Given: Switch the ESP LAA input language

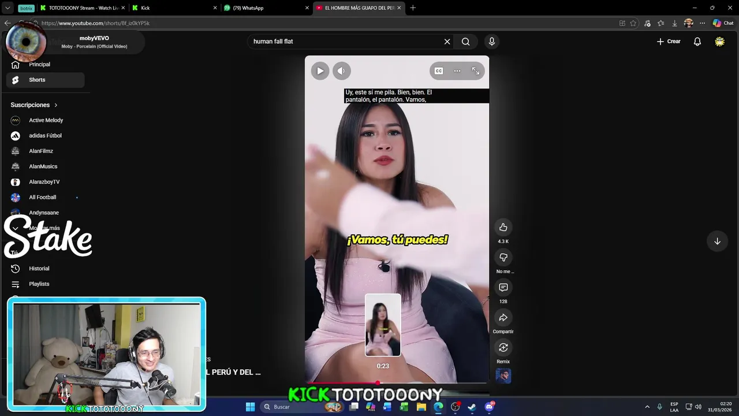Looking at the screenshot, I should 674,407.
